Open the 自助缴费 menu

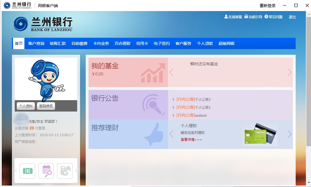click(x=79, y=43)
